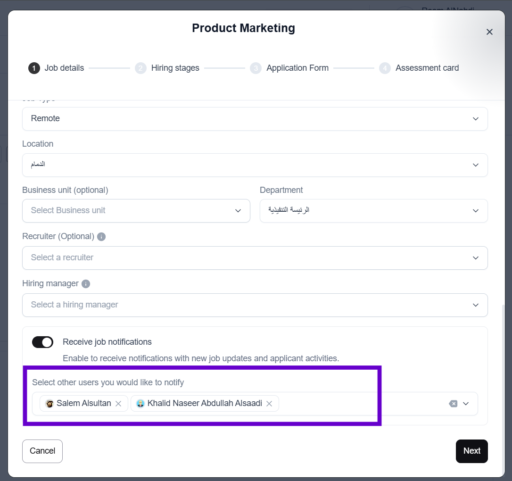This screenshot has height=481, width=512.
Task: Disable Receive job notifications toggle
Action: point(42,342)
